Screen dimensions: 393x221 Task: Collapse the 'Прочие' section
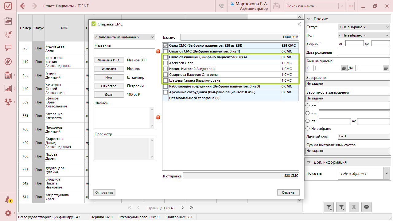(309, 19)
